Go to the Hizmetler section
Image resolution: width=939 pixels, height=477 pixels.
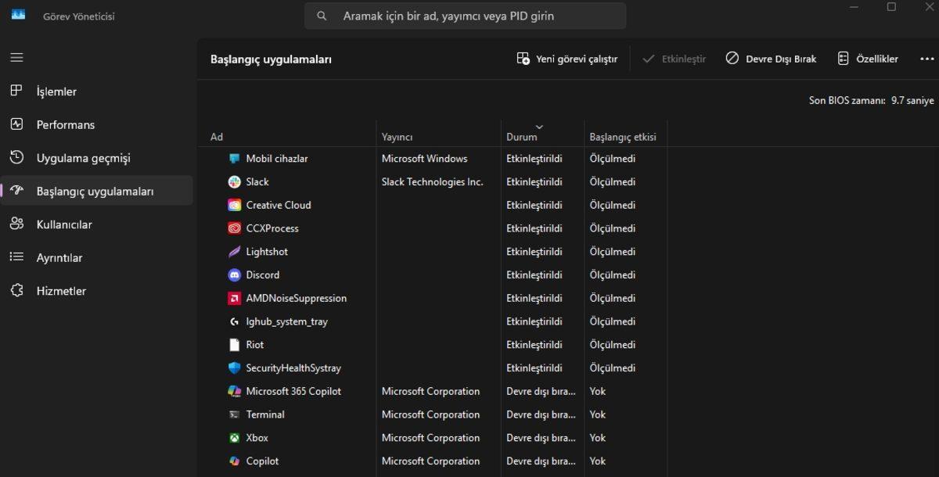coord(61,291)
